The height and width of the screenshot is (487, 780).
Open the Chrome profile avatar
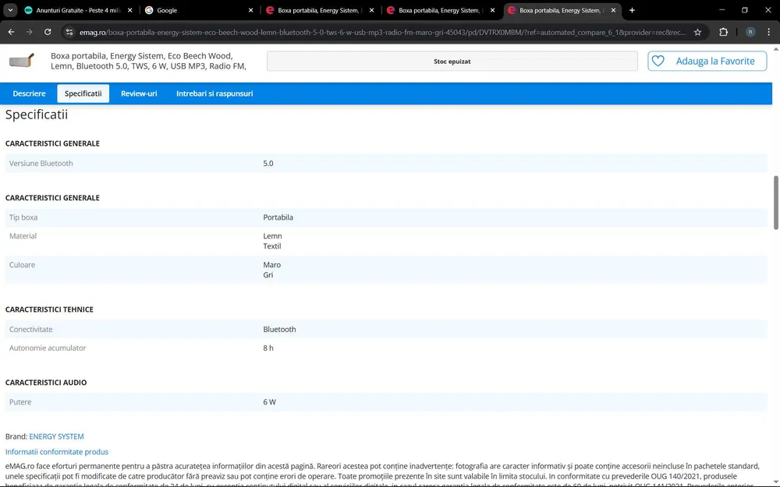click(x=750, y=32)
